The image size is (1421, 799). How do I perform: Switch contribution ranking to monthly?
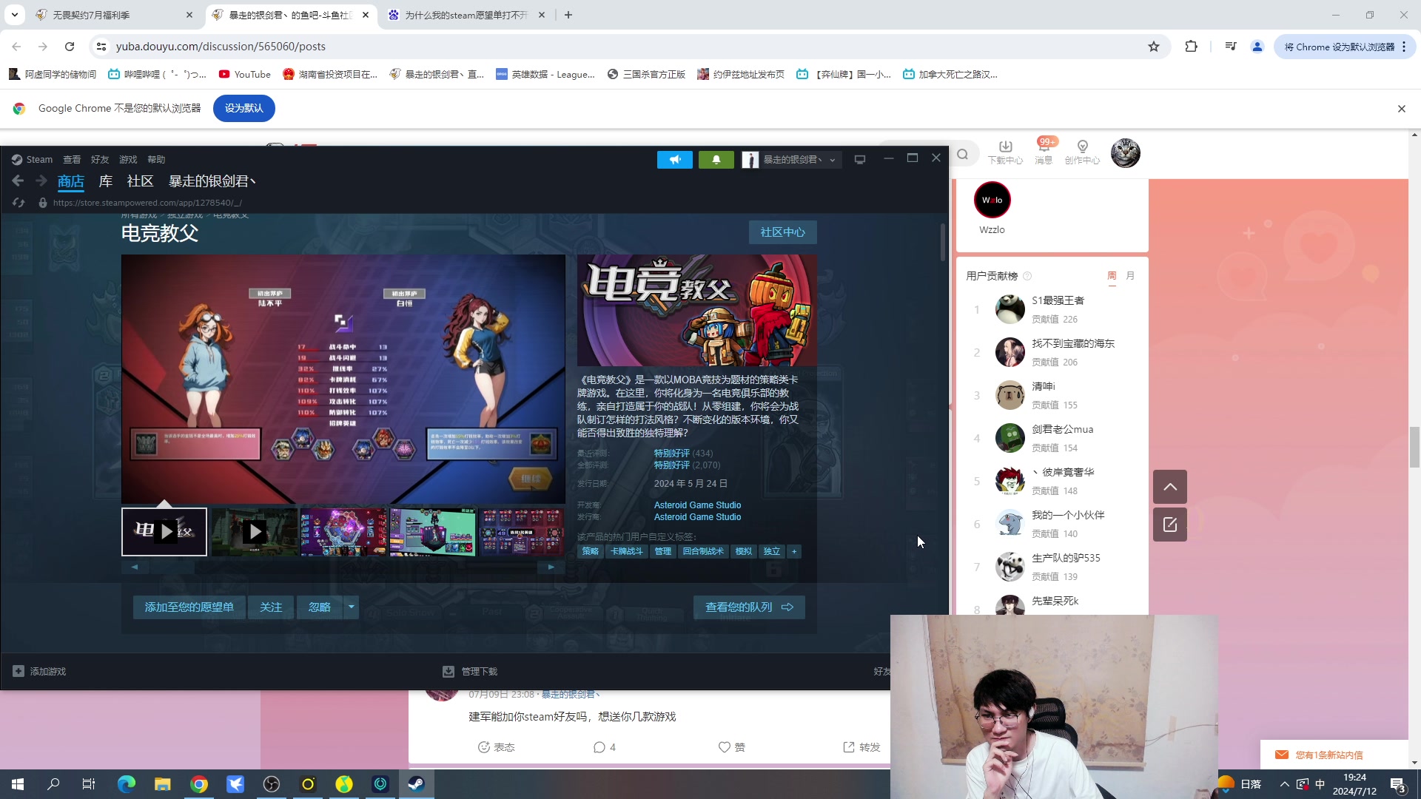[1130, 276]
